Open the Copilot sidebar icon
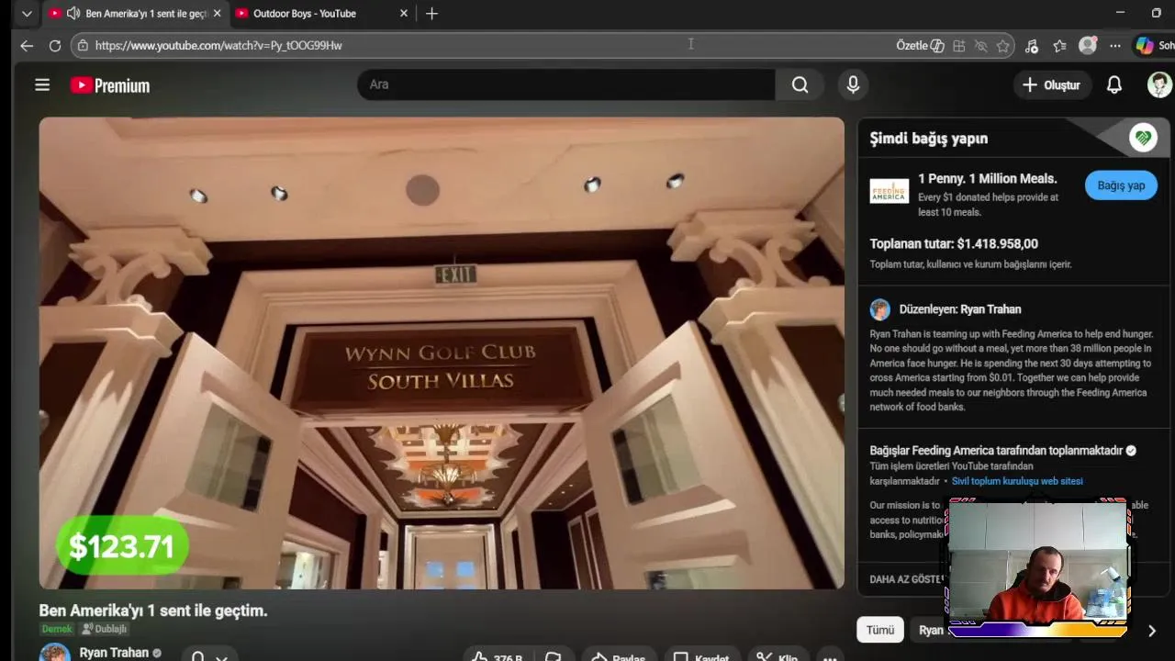Viewport: 1175px width, 661px height. pos(1145,45)
